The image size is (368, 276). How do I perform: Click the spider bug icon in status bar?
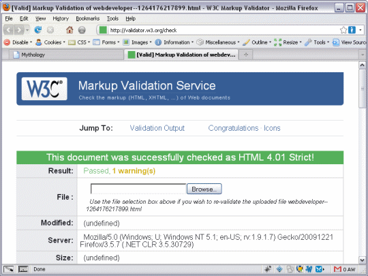coord(268,269)
